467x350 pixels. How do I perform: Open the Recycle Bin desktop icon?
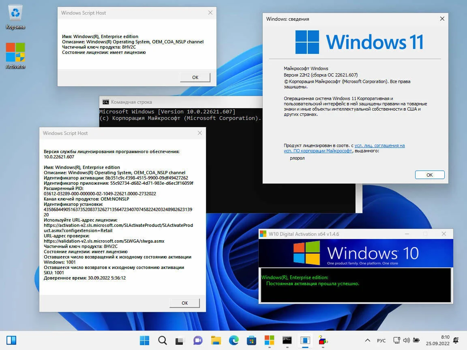point(15,17)
